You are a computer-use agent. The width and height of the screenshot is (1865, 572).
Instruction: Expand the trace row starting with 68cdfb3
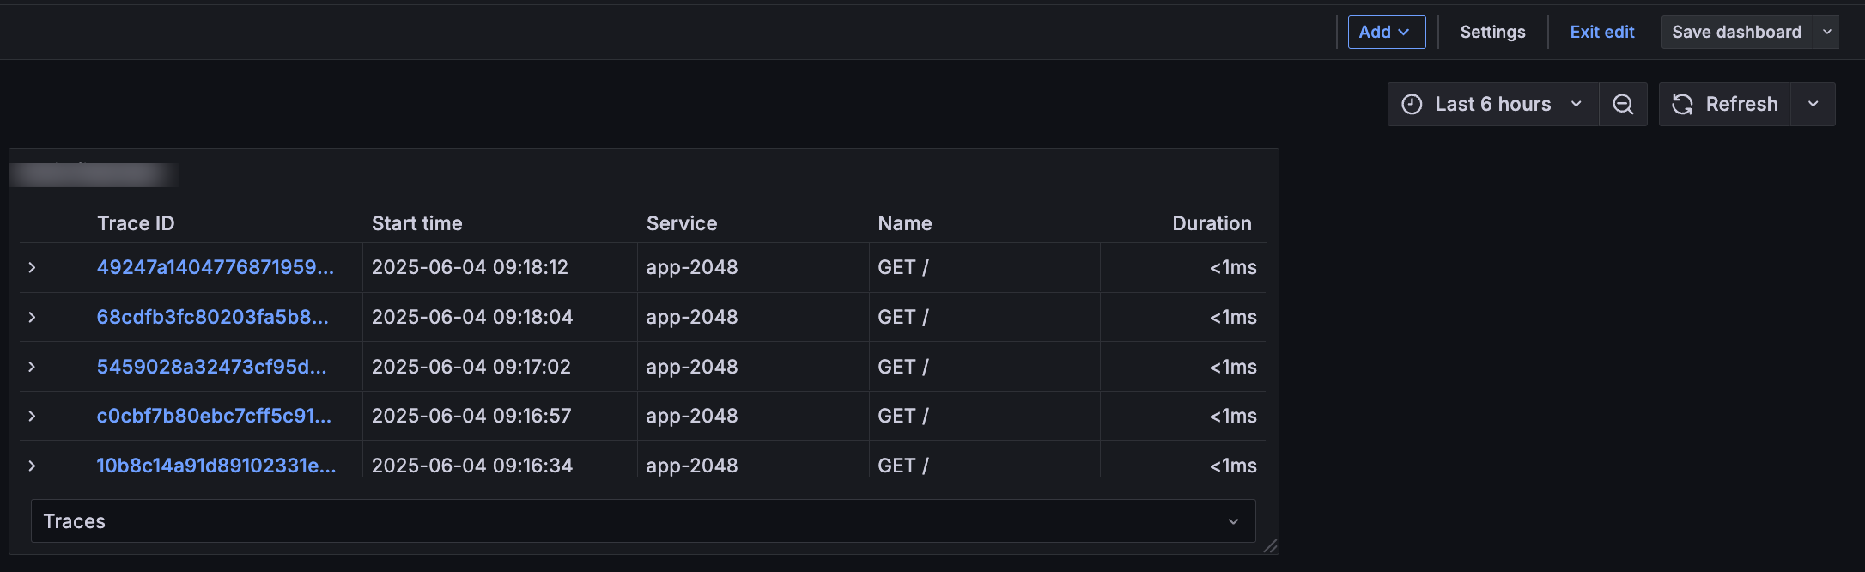(x=32, y=317)
